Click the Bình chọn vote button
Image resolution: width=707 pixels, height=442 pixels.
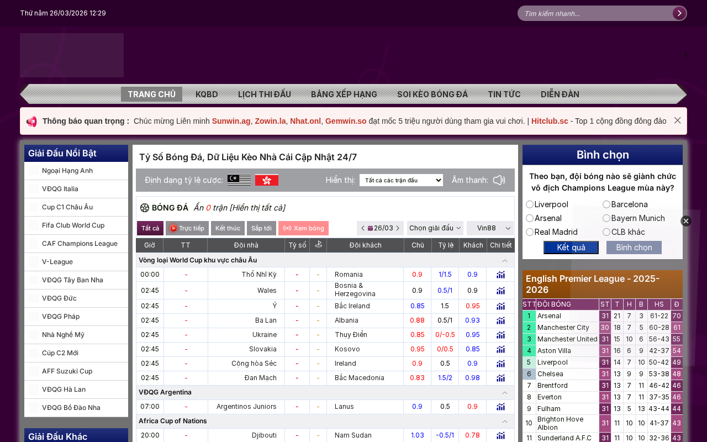click(x=634, y=248)
